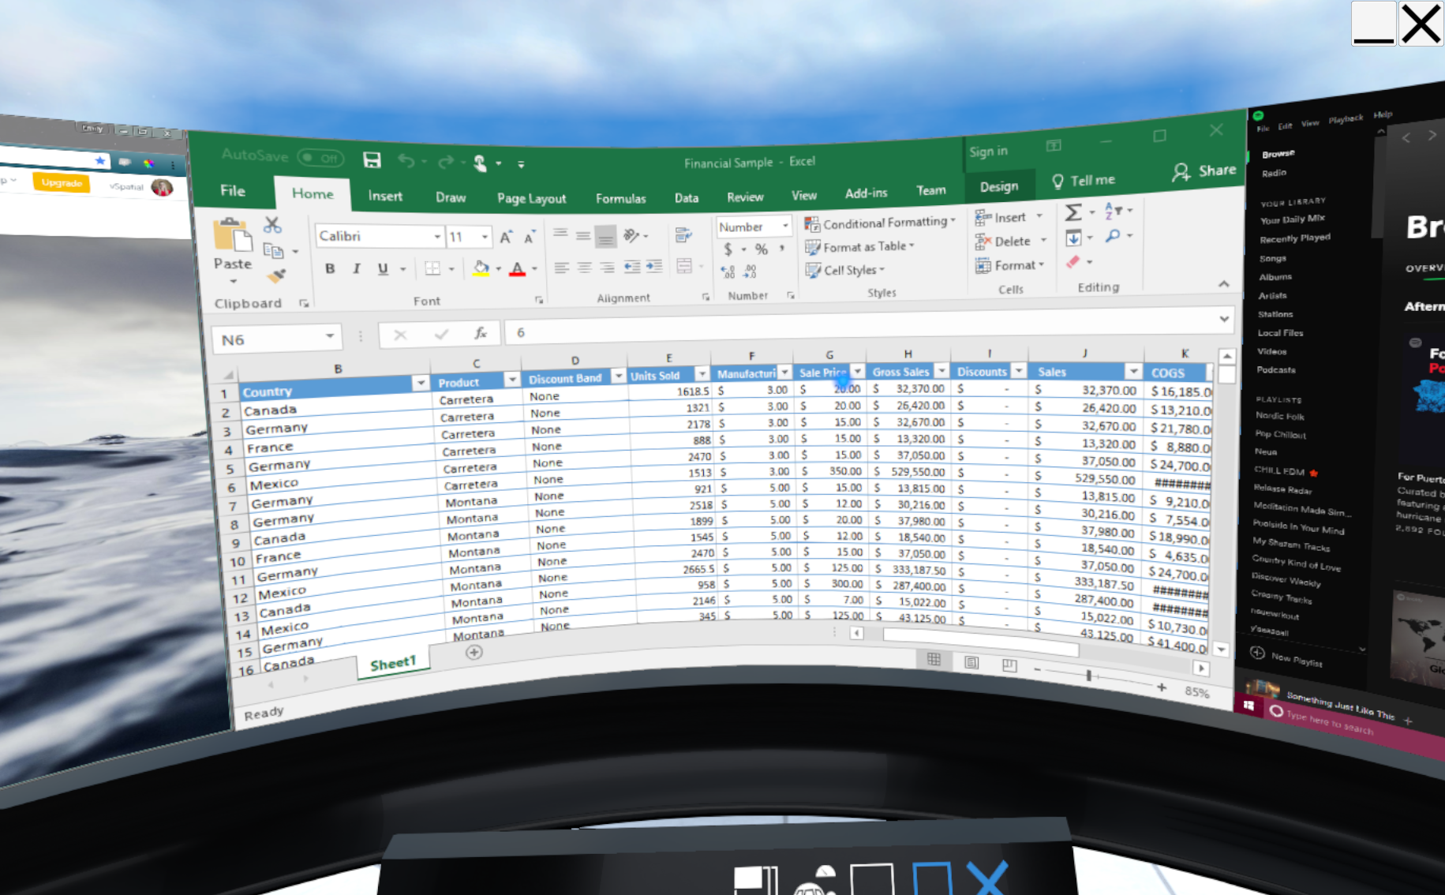Select the Format Painter brush

coord(276,275)
